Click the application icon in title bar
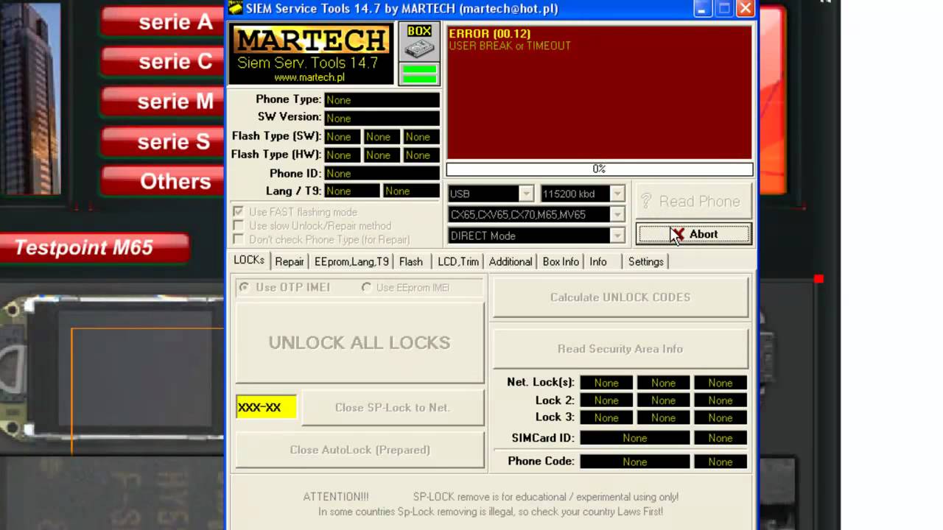Screen dimensions: 943x530 (235, 8)
